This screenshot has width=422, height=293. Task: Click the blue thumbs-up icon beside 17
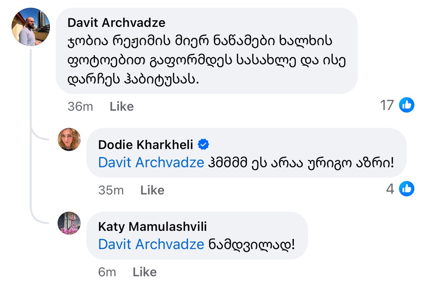click(x=407, y=105)
